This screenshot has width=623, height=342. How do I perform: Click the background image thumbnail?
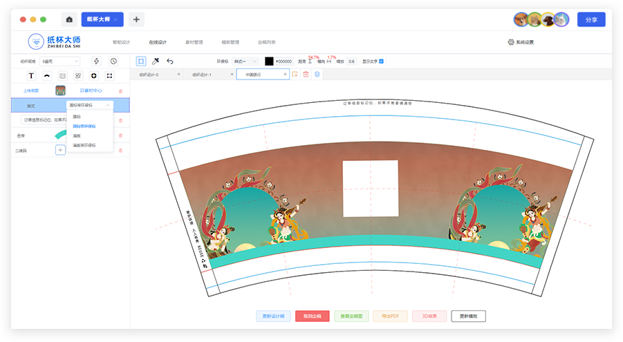(x=60, y=91)
